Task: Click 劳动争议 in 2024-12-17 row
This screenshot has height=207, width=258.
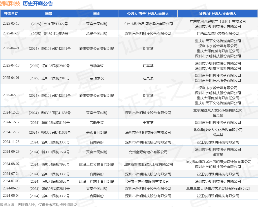Action: point(96,123)
